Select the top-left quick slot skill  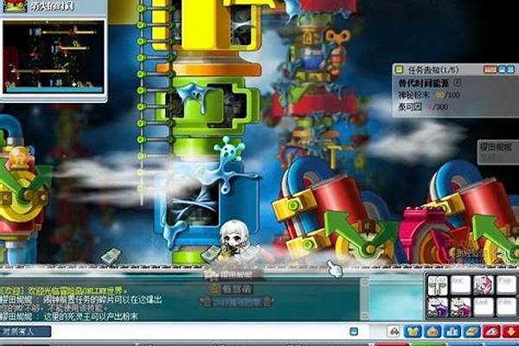pos(437,285)
